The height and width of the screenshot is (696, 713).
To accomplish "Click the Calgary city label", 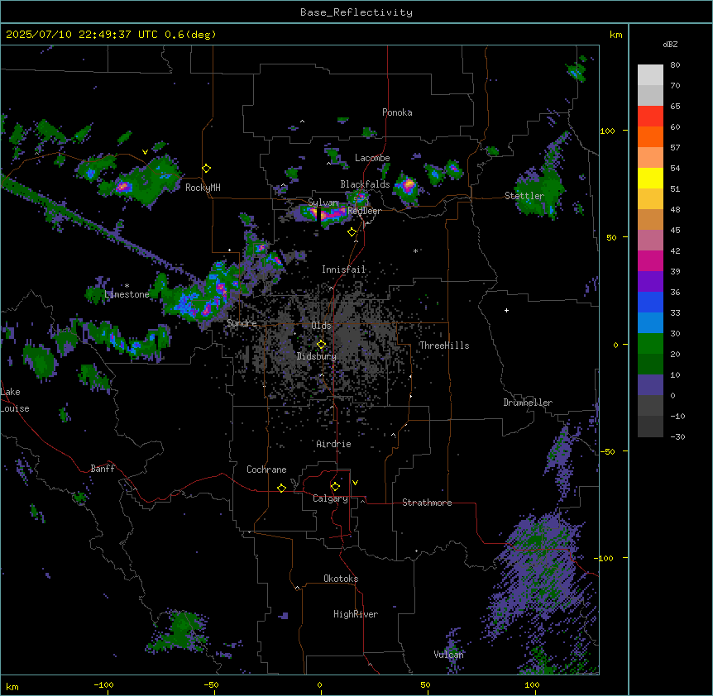I will 330,498.
